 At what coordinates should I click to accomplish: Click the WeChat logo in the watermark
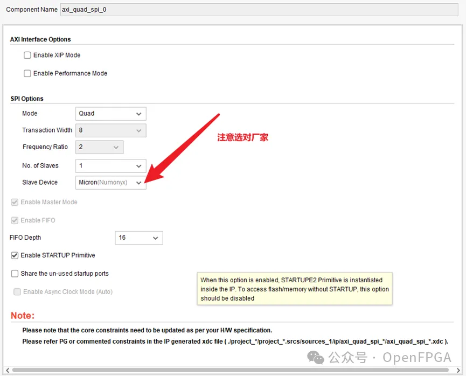pos(316,357)
